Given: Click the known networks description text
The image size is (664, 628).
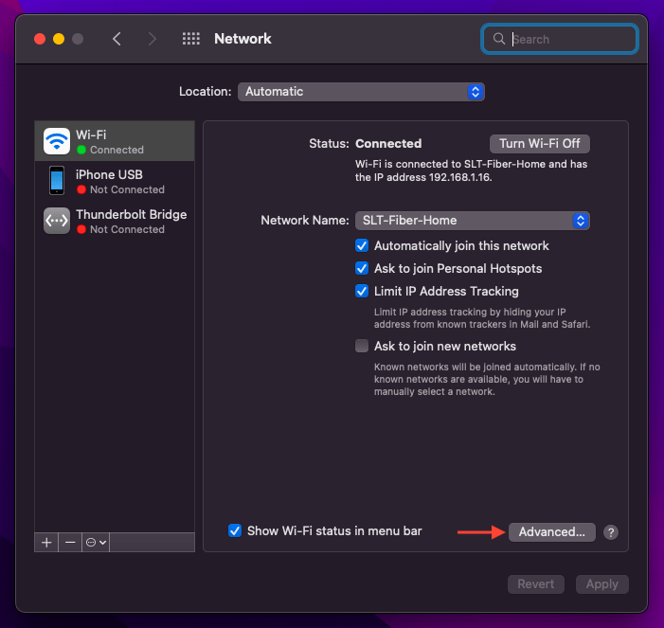Looking at the screenshot, I should pos(487,380).
